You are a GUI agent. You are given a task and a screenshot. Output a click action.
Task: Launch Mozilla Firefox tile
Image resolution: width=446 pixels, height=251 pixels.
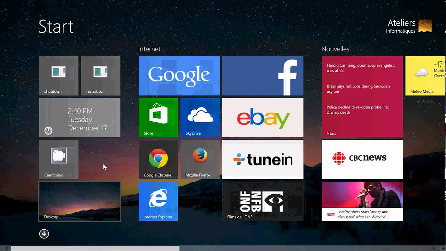200,159
